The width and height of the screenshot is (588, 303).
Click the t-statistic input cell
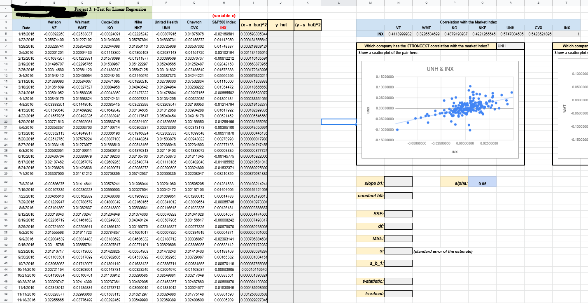pyautogui.click(x=398, y=281)
